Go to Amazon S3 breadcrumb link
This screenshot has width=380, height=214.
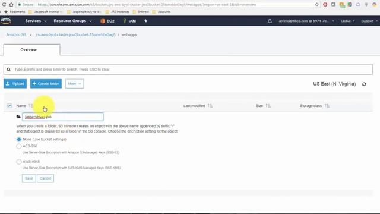click(16, 34)
